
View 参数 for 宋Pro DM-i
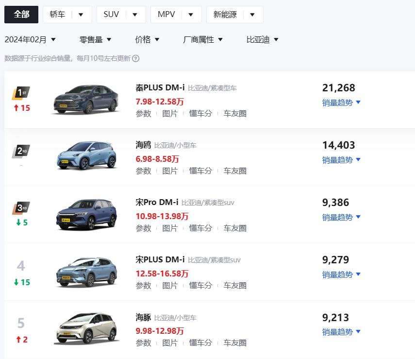click(x=144, y=228)
